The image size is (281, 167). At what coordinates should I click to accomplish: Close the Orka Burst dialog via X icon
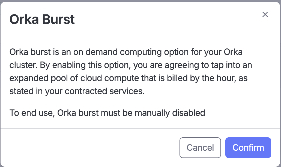point(265,15)
